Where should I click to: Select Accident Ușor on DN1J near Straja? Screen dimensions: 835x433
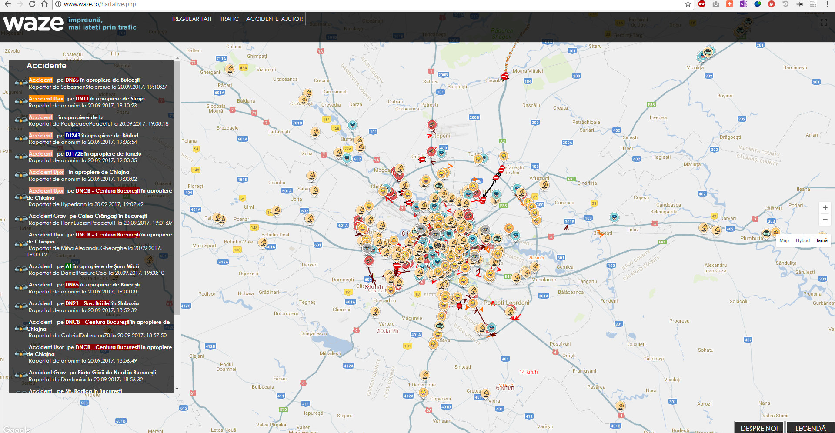[94, 102]
